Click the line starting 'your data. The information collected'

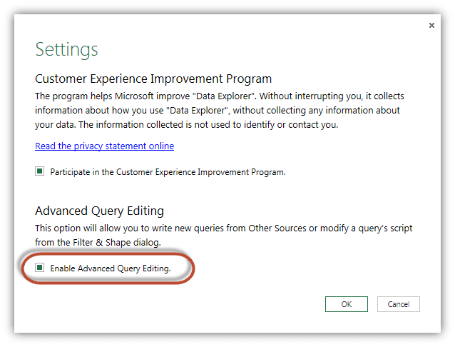(x=187, y=125)
